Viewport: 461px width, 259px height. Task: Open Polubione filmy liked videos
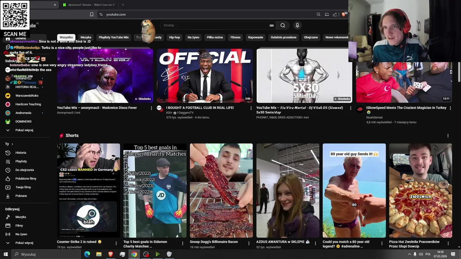point(25,178)
